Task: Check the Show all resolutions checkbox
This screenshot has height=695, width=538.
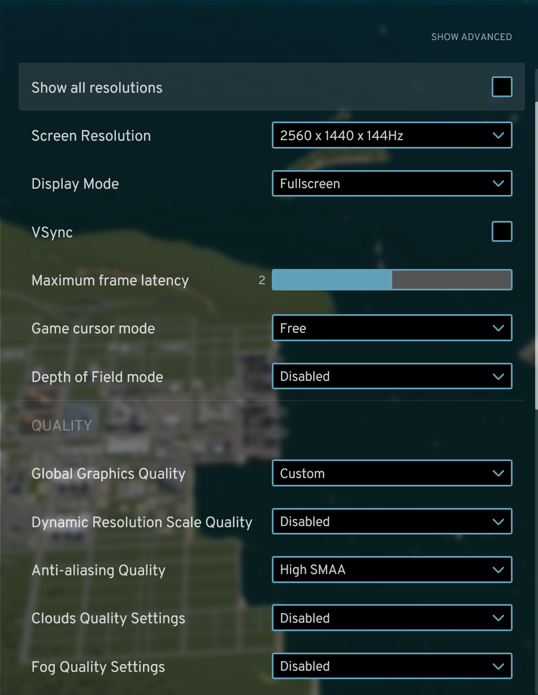Action: point(501,86)
